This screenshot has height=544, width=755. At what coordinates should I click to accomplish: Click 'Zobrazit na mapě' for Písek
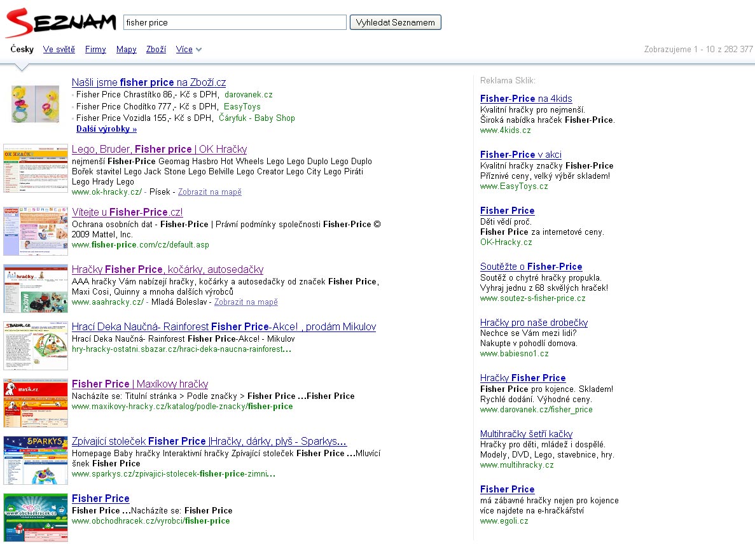[210, 192]
